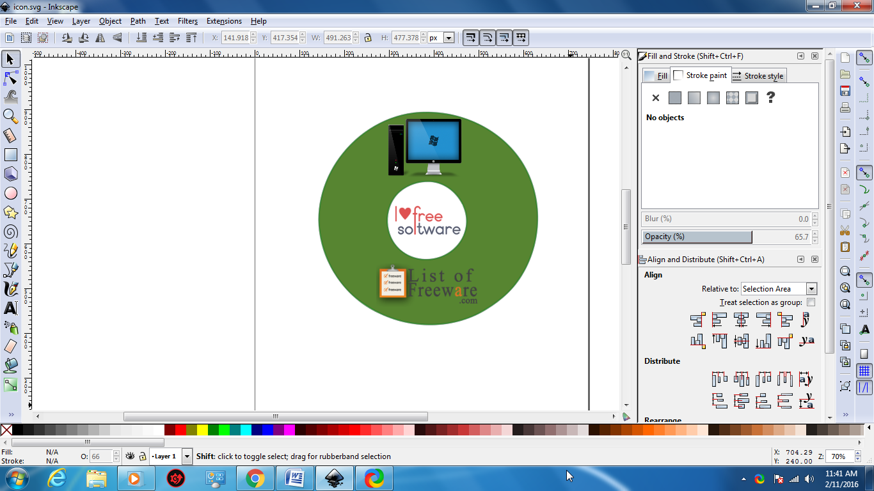Screen dimensions: 874x491
Task: Click center on vertical axis icon
Action: click(742, 319)
